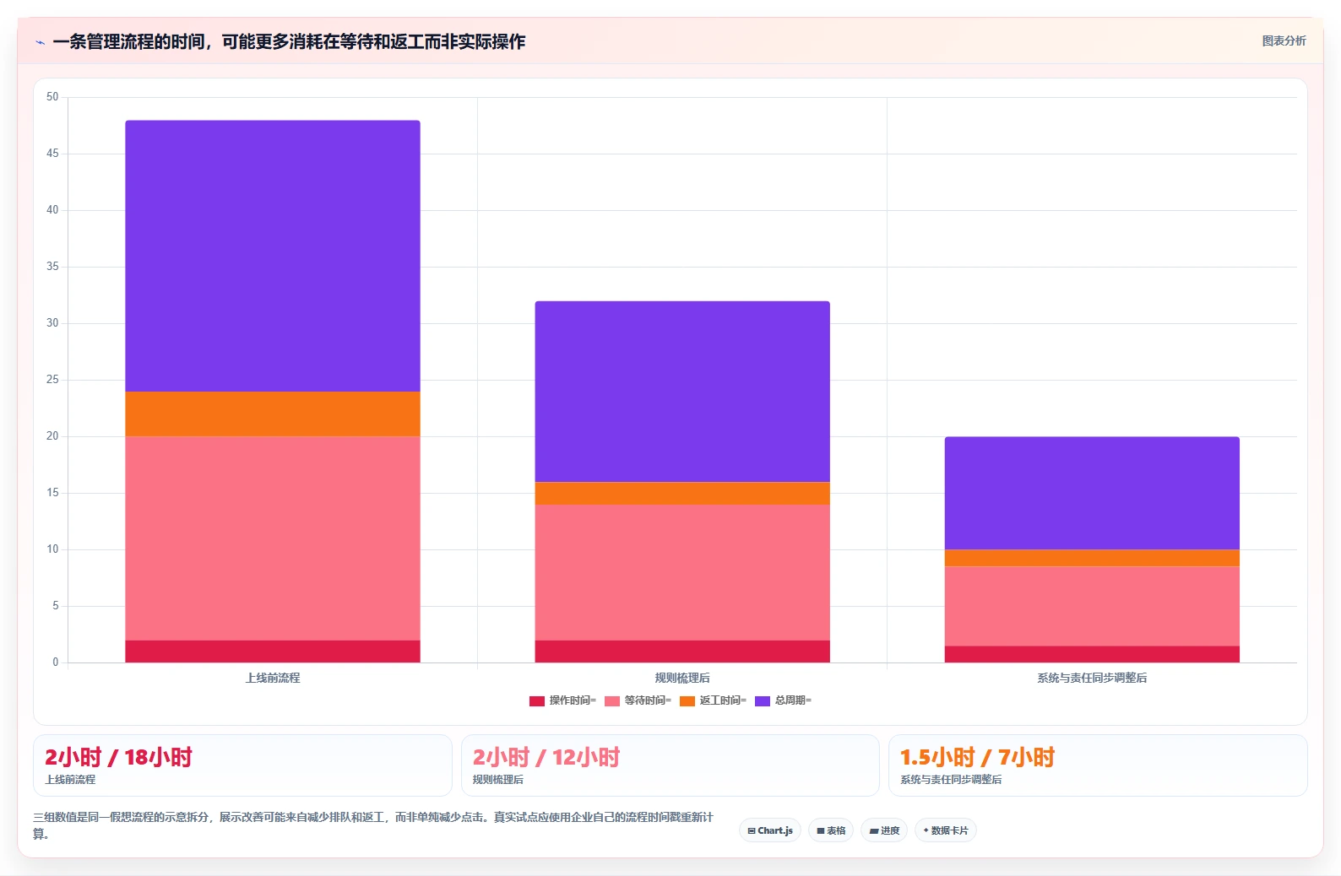Toggle the 返工时间 legend entry
The height and width of the screenshot is (876, 1341).
click(713, 700)
